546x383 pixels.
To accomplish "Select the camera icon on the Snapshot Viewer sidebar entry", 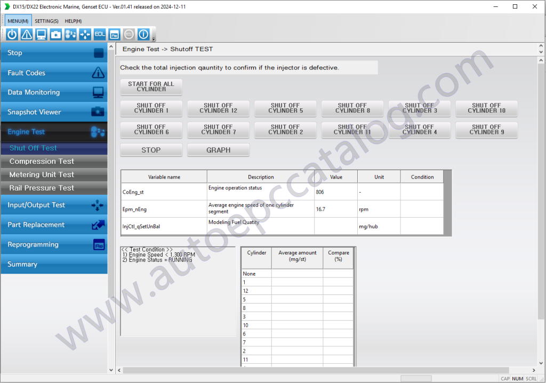I will 98,111.
